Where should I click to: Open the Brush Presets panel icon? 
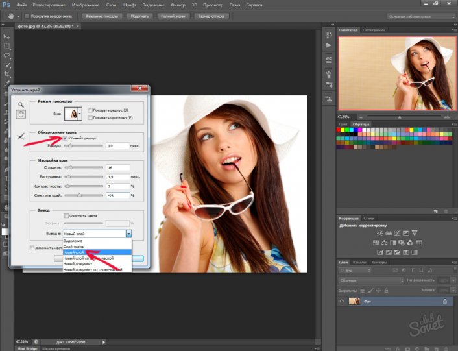[x=329, y=85]
